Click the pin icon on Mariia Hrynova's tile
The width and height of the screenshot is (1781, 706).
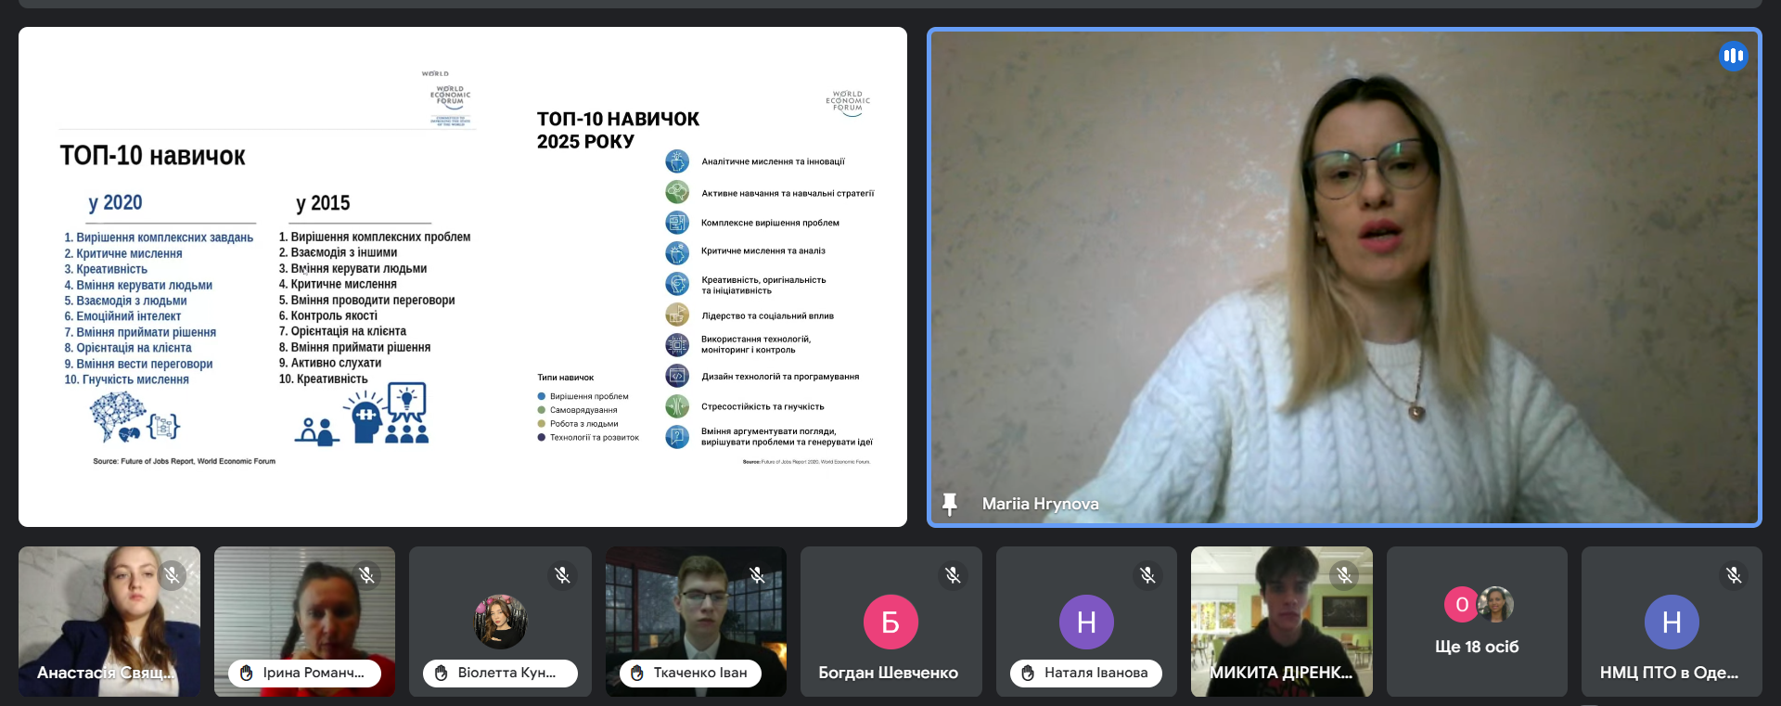coord(949,504)
